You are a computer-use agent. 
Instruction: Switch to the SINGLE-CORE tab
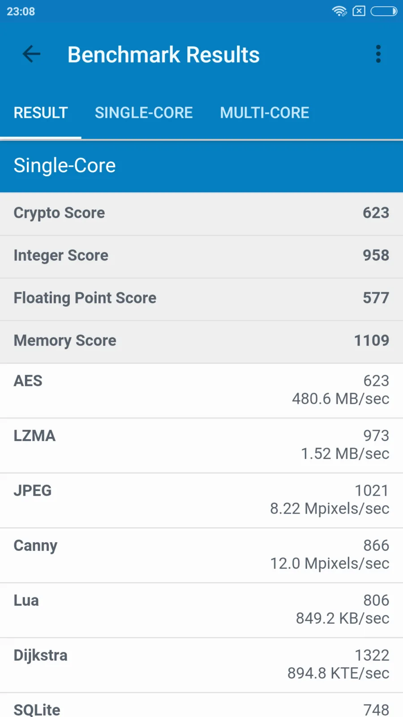tap(144, 112)
